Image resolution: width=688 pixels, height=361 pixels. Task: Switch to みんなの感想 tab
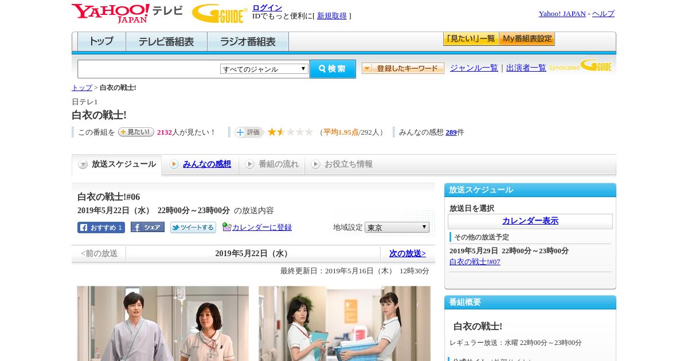[x=200, y=164]
